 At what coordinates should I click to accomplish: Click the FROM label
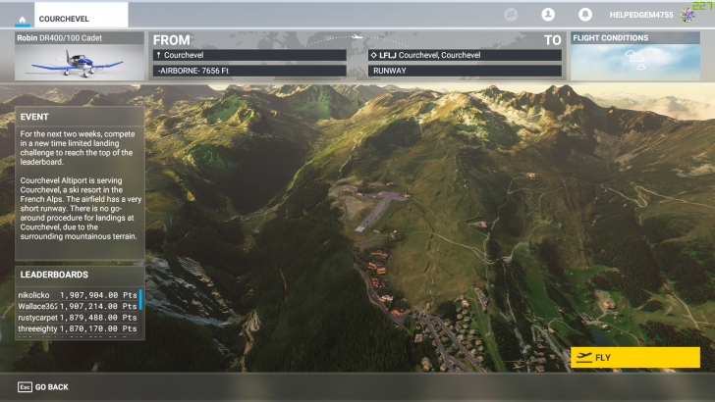[x=172, y=40]
